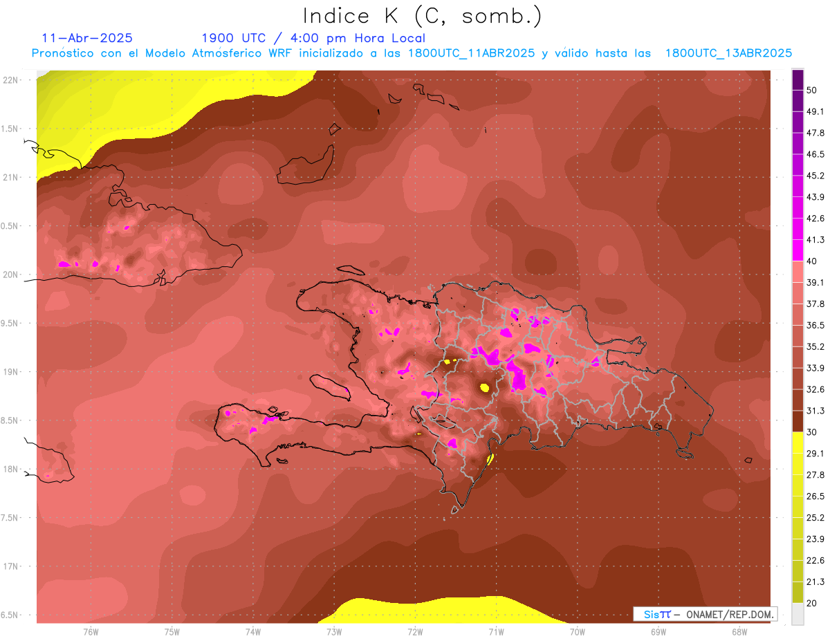Click the colorbar value '23.9'
This screenshot has height=641, width=830.
815,539
